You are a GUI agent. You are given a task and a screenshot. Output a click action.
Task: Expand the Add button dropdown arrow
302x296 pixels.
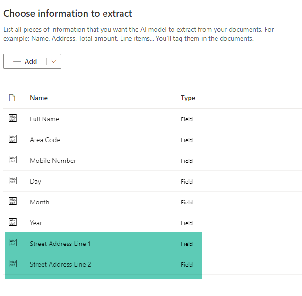[54, 61]
